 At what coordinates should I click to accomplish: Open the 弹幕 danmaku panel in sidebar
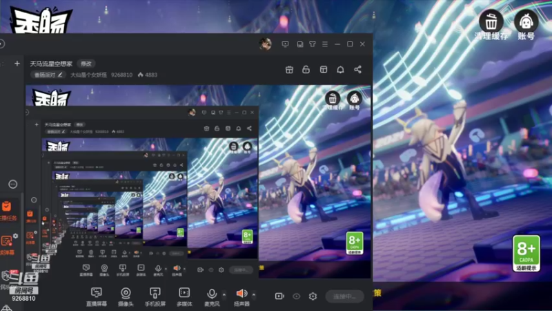pyautogui.click(x=7, y=245)
